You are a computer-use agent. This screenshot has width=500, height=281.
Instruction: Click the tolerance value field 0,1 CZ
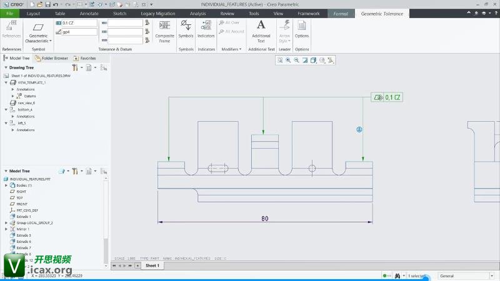(79, 23)
